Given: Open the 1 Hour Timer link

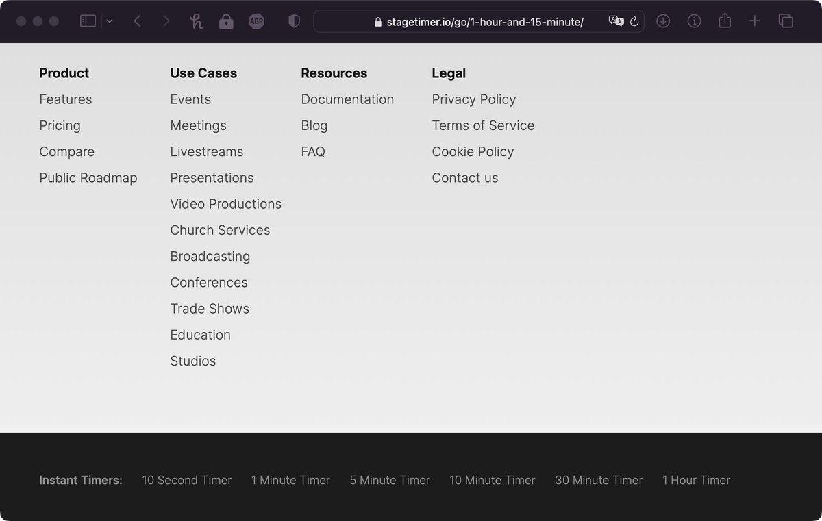Looking at the screenshot, I should point(696,480).
